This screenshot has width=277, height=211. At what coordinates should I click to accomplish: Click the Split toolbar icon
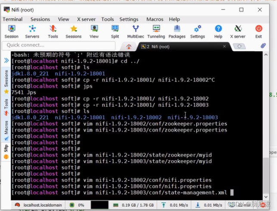click(x=115, y=31)
